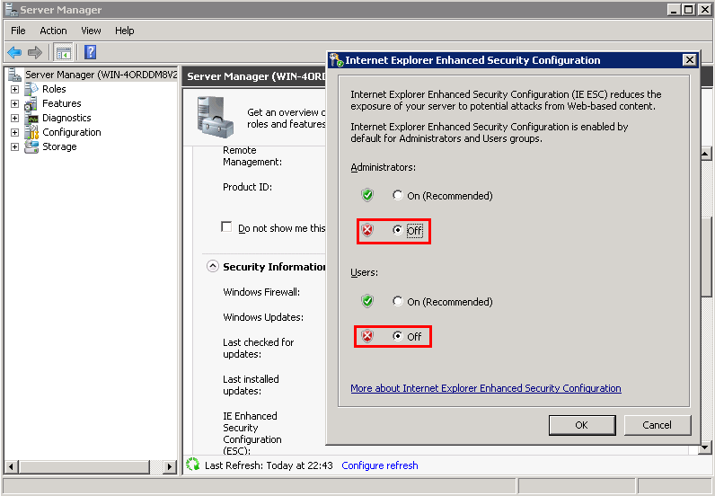Image resolution: width=715 pixels, height=496 pixels.
Task: Click the Roles node icon
Action: coord(31,89)
